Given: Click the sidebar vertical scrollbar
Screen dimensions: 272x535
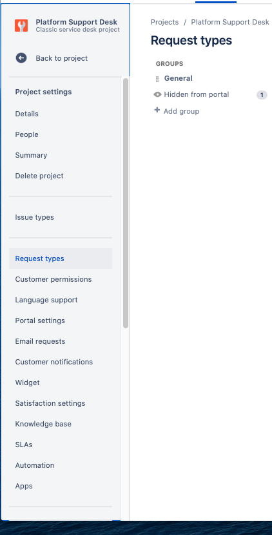Looking at the screenshot, I should point(126,203).
